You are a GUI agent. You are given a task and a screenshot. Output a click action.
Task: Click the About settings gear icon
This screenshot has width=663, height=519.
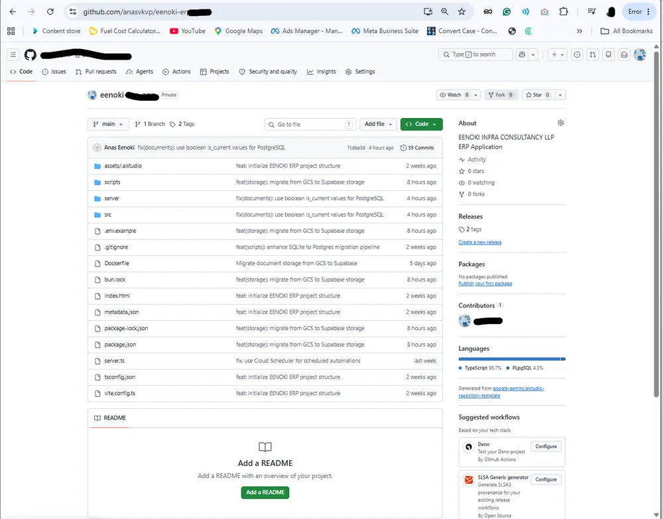pyautogui.click(x=561, y=123)
